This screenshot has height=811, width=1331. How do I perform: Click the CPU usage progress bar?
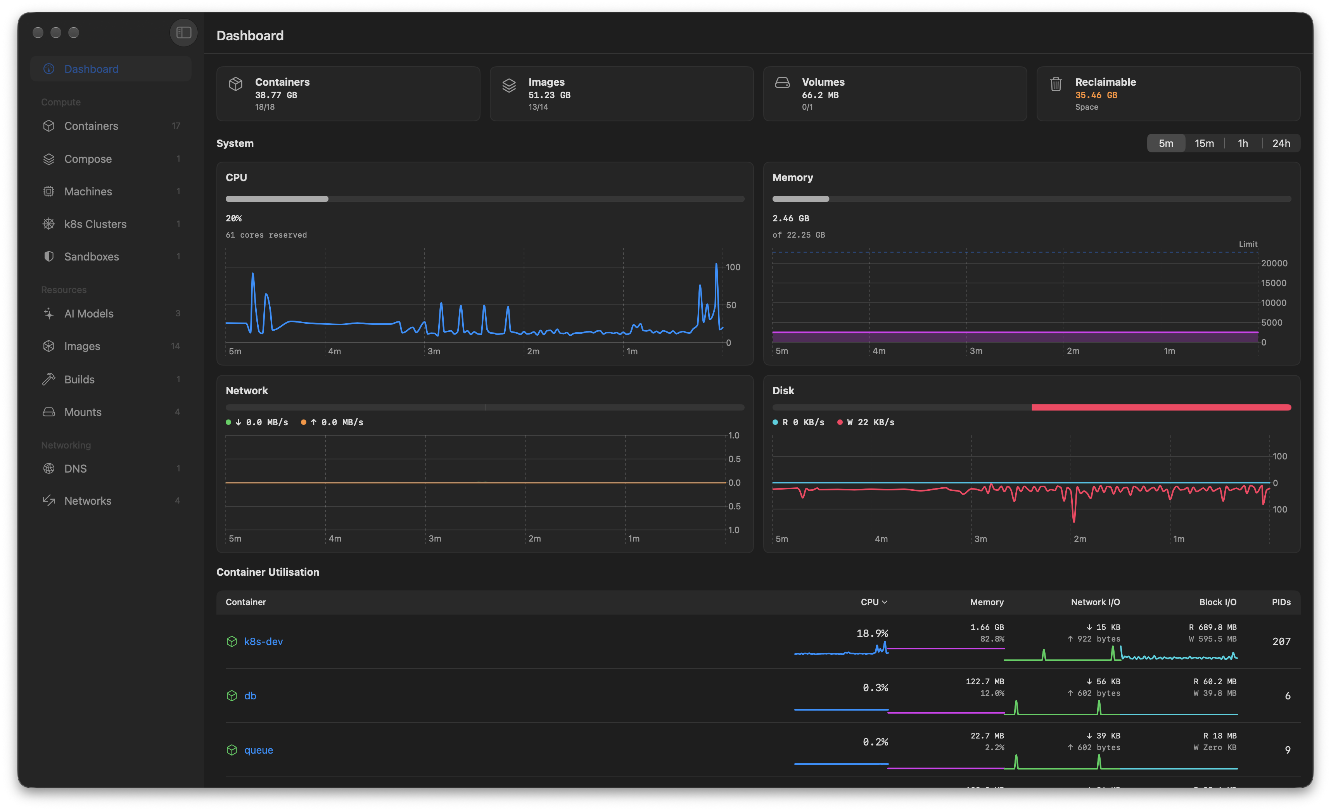pyautogui.click(x=484, y=199)
